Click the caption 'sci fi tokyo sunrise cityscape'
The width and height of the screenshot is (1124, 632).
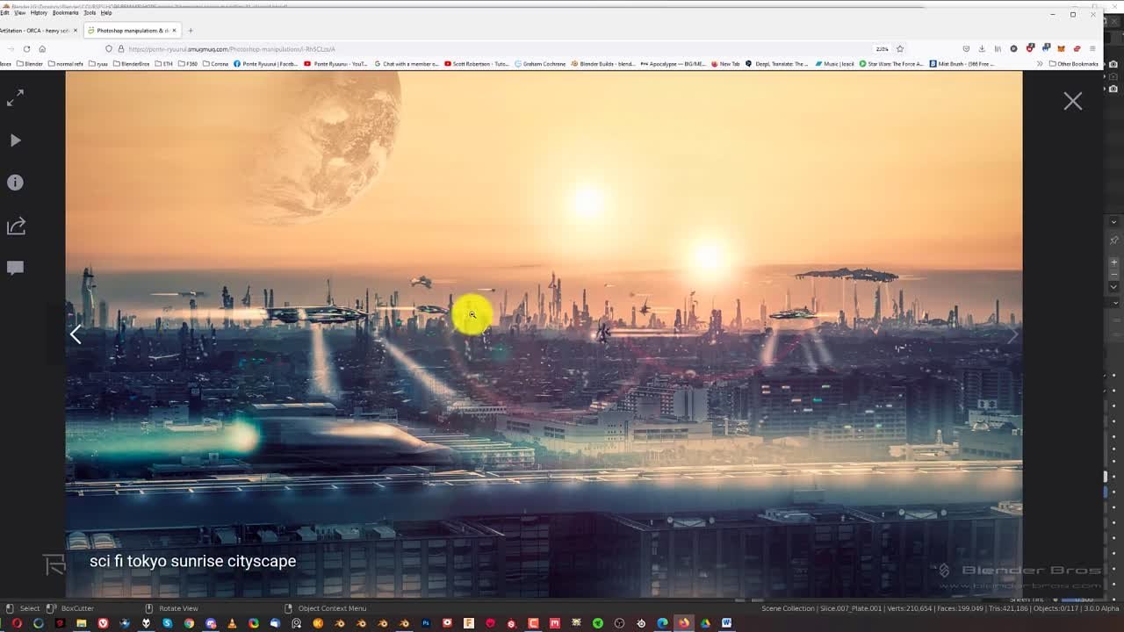coord(192,561)
